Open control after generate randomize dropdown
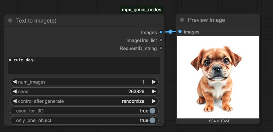The width and height of the screenshot is (273, 132). [84, 101]
